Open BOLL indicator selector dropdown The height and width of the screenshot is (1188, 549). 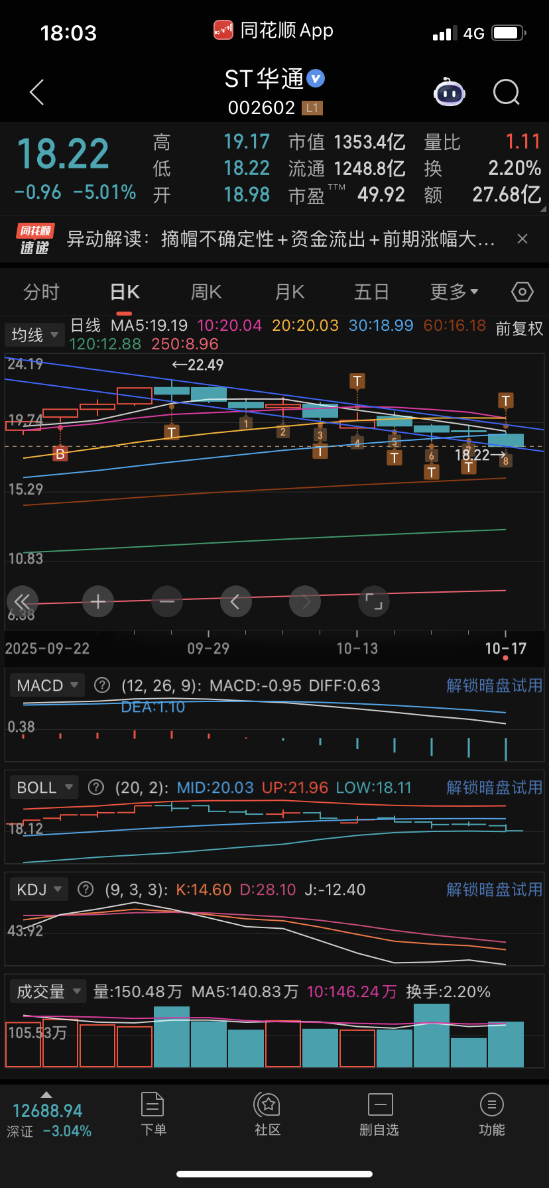pos(45,787)
